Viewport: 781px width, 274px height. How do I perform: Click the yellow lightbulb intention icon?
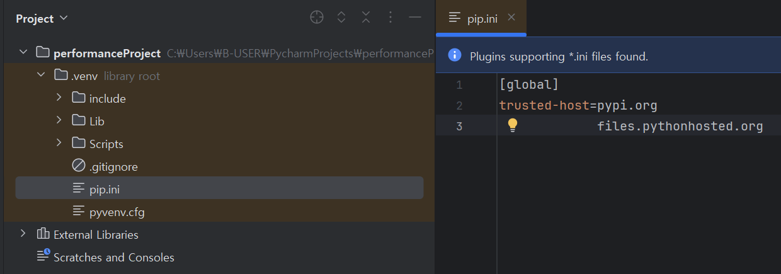[x=513, y=125]
